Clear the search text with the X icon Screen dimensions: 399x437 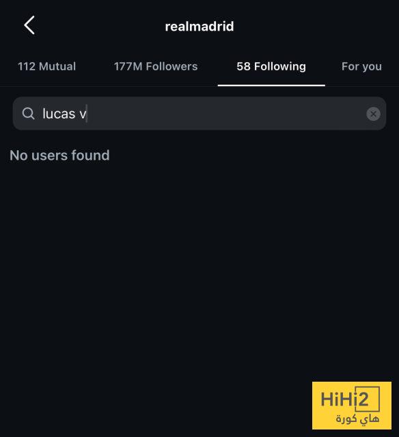point(373,114)
